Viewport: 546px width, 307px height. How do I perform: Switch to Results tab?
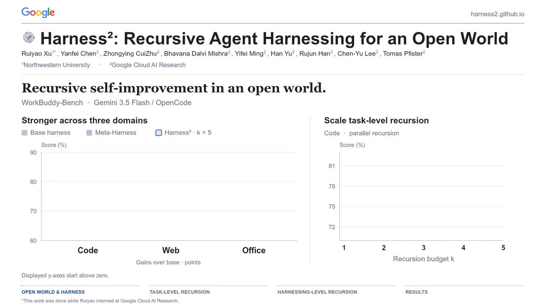click(x=416, y=292)
